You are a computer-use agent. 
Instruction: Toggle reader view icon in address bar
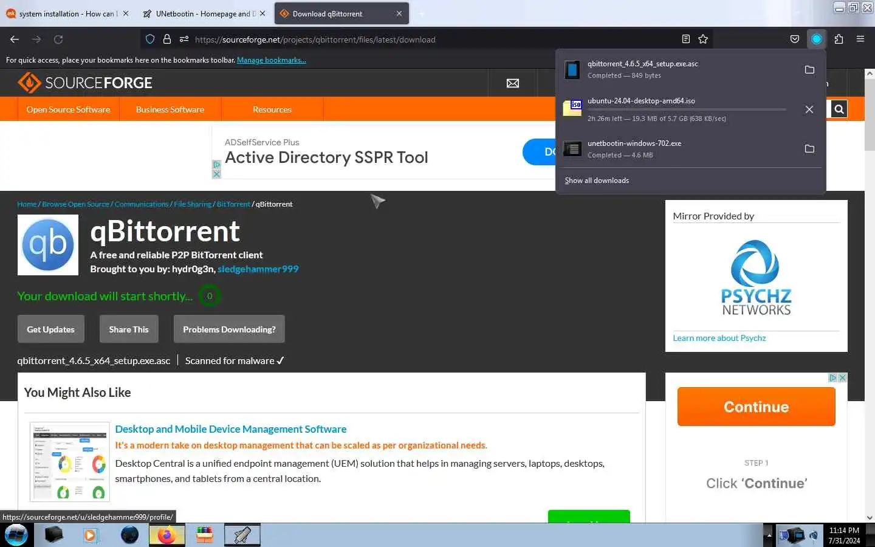[686, 39]
